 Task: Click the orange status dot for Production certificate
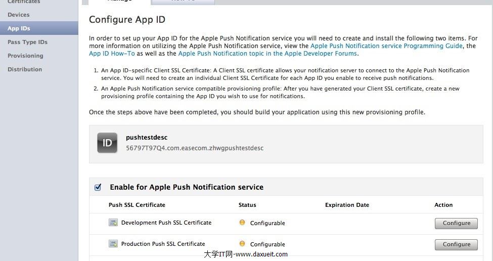(x=242, y=244)
